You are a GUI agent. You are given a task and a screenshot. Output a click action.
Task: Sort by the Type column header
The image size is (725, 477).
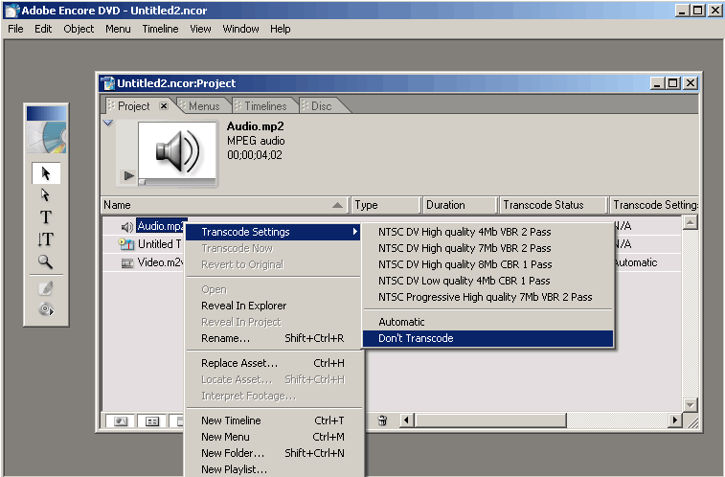tap(386, 205)
